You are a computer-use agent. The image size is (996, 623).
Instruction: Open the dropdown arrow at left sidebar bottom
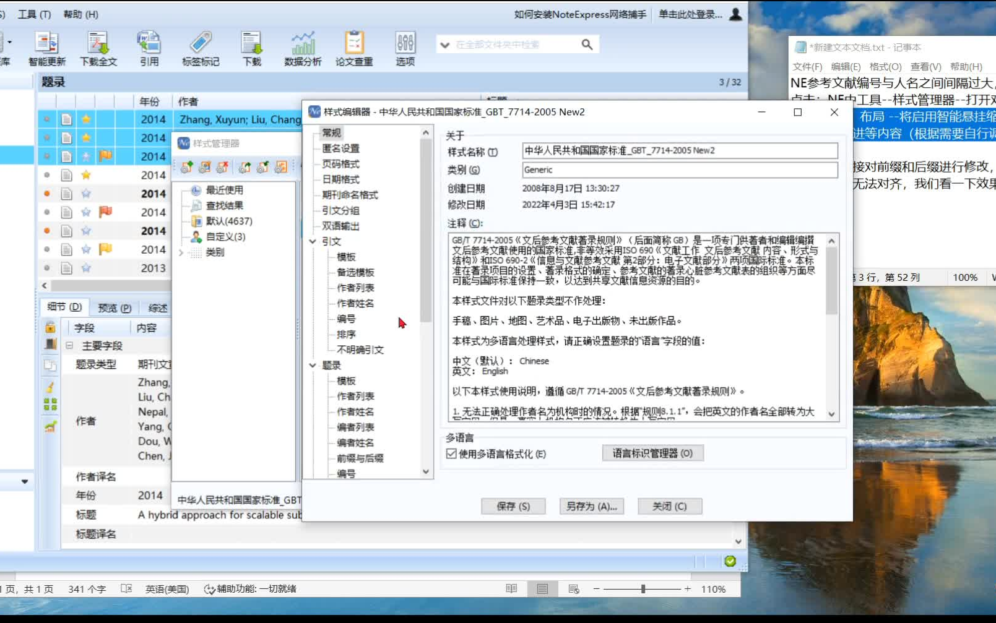click(24, 481)
